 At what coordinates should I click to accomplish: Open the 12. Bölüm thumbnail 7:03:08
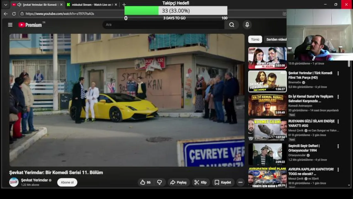click(267, 58)
